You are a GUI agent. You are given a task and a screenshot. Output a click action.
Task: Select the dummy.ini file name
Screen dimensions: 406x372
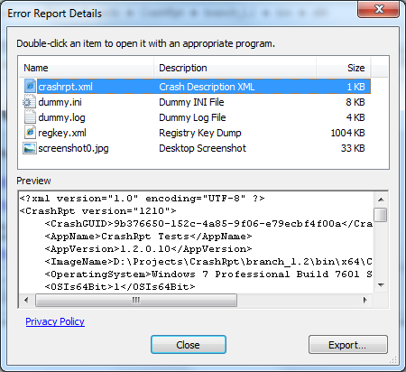[60, 102]
